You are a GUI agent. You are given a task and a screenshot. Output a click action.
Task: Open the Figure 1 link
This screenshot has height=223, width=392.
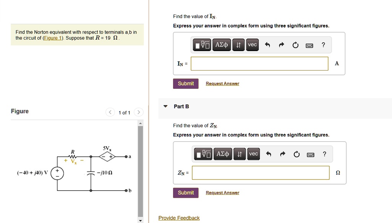click(53, 38)
